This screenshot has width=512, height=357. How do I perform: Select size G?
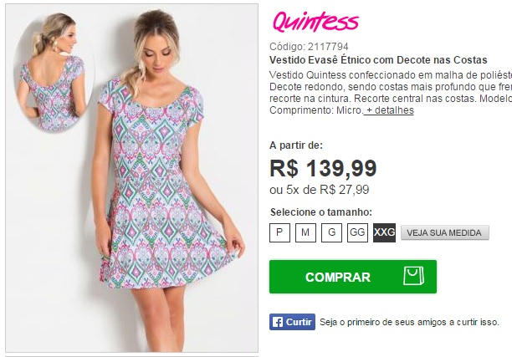pos(331,232)
